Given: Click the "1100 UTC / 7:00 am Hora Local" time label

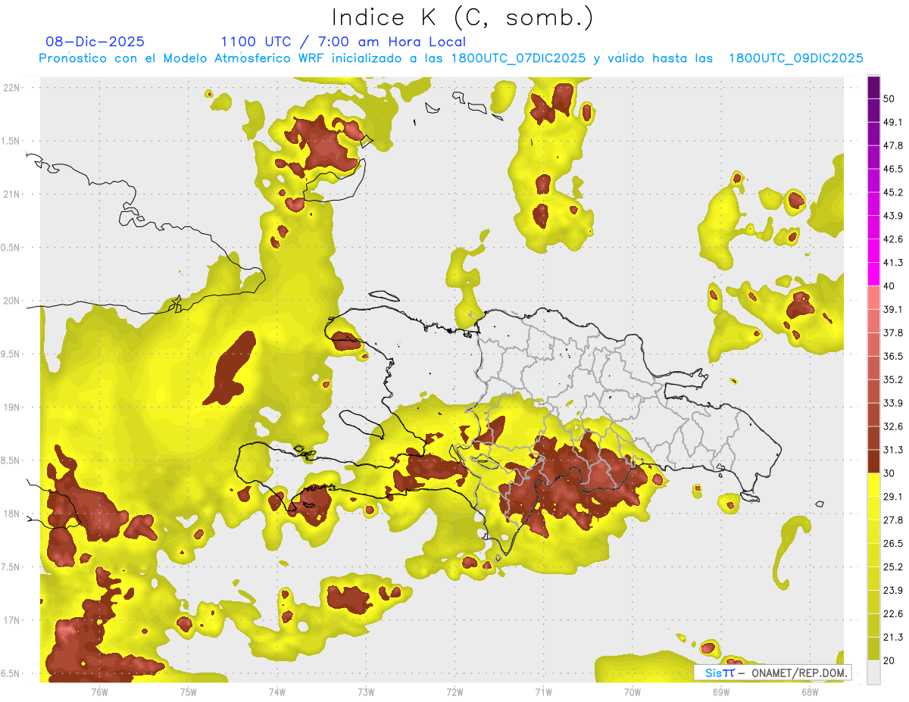Looking at the screenshot, I should [343, 42].
